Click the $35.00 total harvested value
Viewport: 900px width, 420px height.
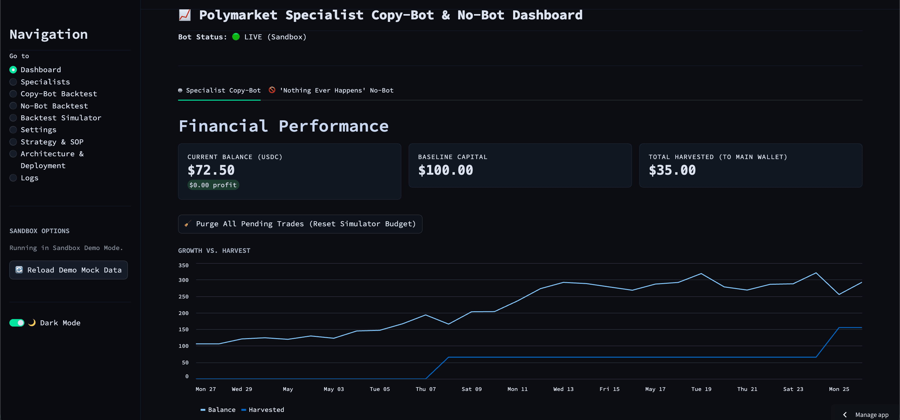click(672, 171)
